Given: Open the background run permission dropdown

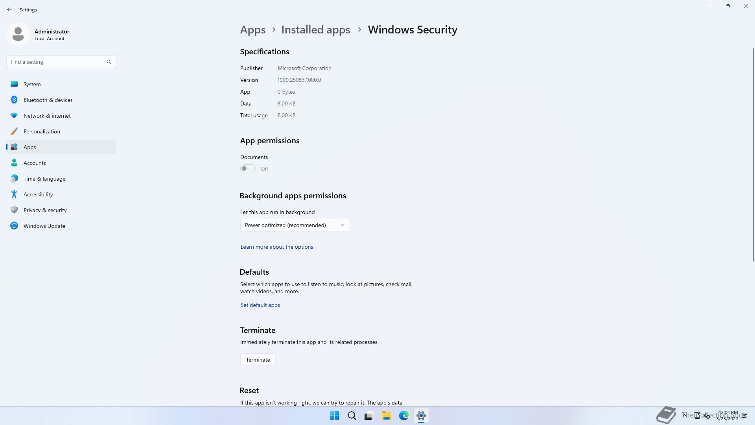Looking at the screenshot, I should 295,225.
